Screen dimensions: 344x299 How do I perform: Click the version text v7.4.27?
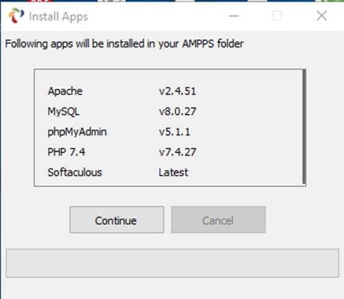coord(178,152)
